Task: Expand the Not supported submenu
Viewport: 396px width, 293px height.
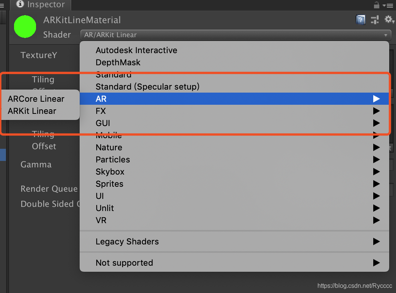Action: pos(234,263)
